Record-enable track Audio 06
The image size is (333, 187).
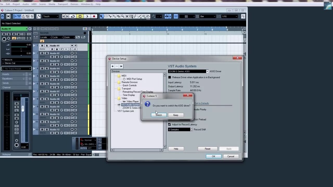72,84
